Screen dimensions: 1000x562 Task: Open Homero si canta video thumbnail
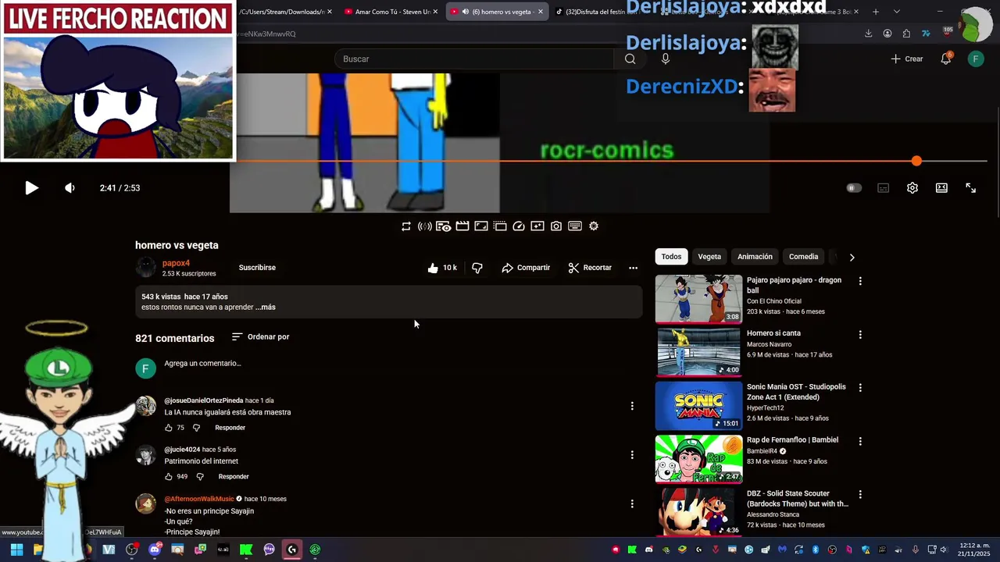pos(698,352)
